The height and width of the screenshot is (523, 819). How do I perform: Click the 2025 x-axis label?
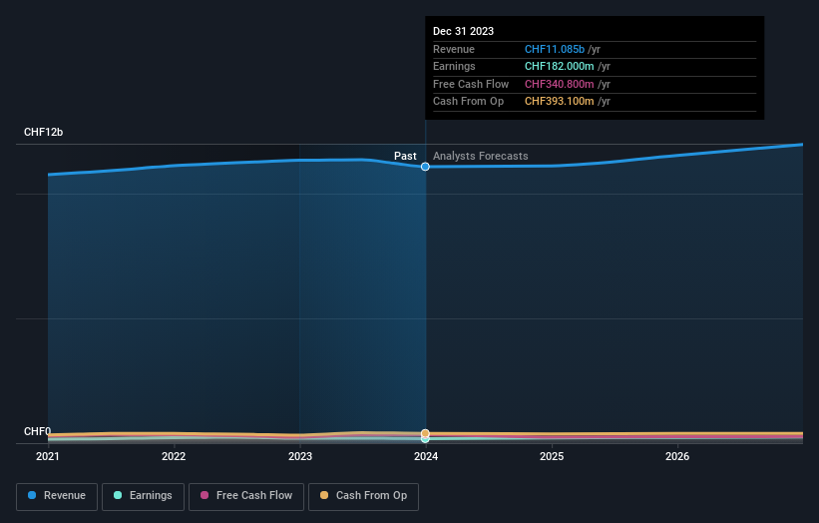pos(552,456)
